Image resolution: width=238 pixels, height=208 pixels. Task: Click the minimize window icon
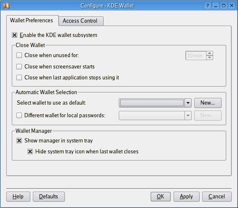(x=216, y=6)
